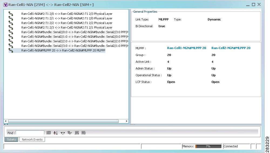Click the link icon of T1 2/0 row
The height and width of the screenshot is (153, 270).
[x=11, y=14]
